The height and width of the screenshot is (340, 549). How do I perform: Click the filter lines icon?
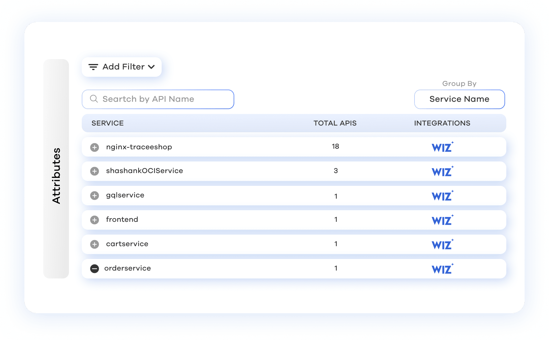point(93,67)
